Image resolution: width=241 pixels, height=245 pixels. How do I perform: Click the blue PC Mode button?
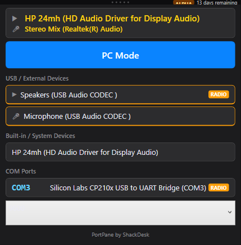(120, 55)
